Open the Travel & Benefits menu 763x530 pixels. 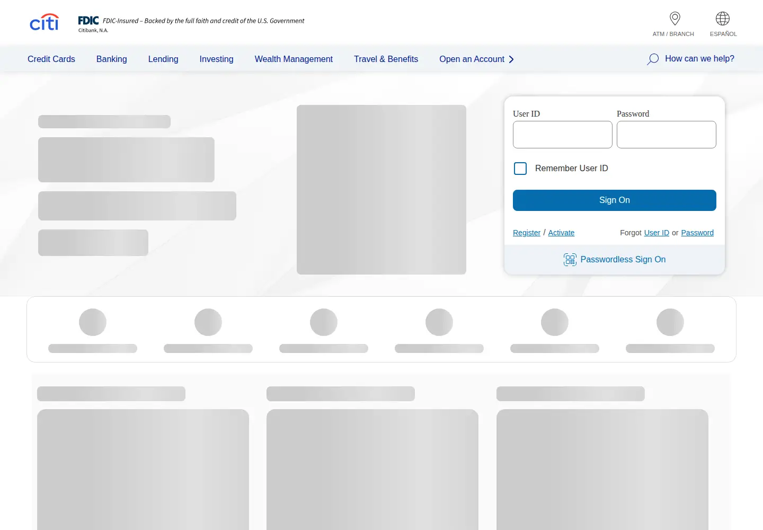click(386, 59)
